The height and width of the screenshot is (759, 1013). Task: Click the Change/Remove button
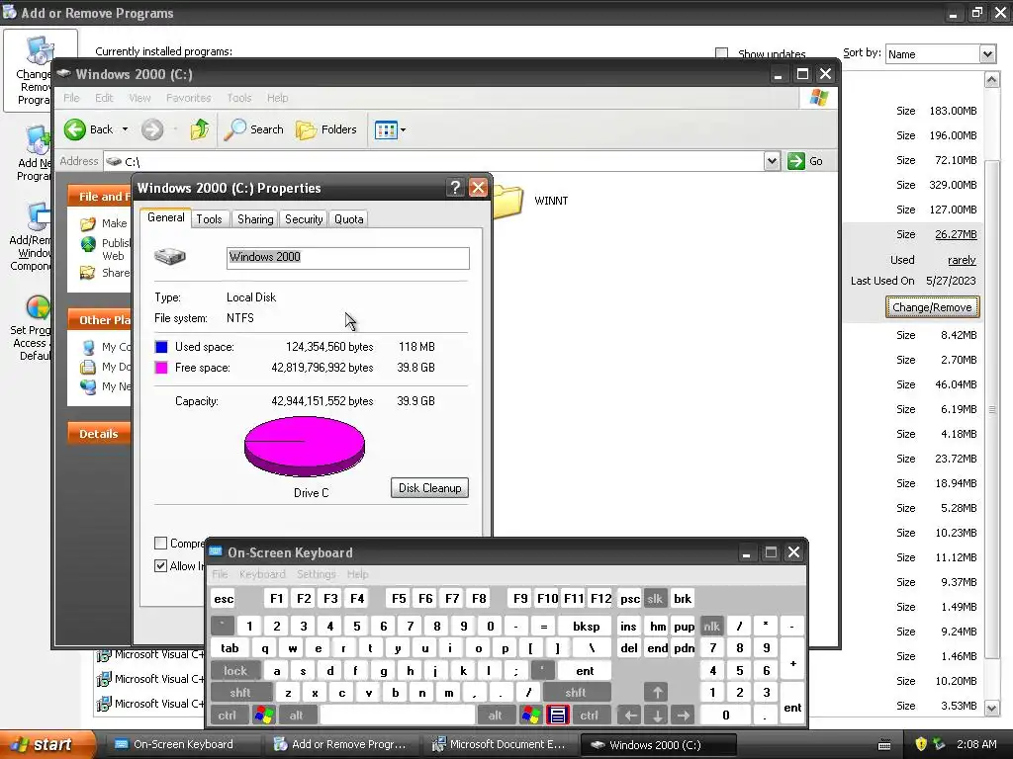[x=932, y=307]
